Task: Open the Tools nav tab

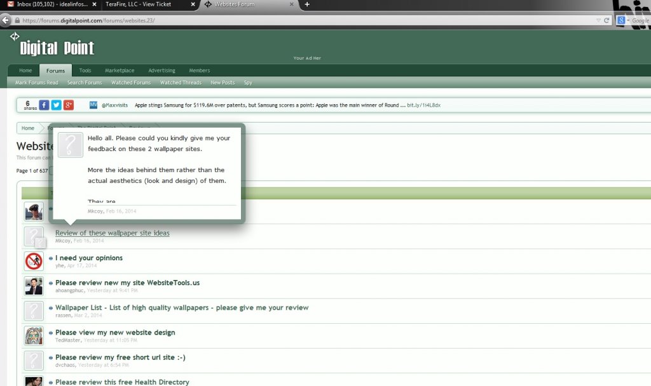Action: pos(85,70)
